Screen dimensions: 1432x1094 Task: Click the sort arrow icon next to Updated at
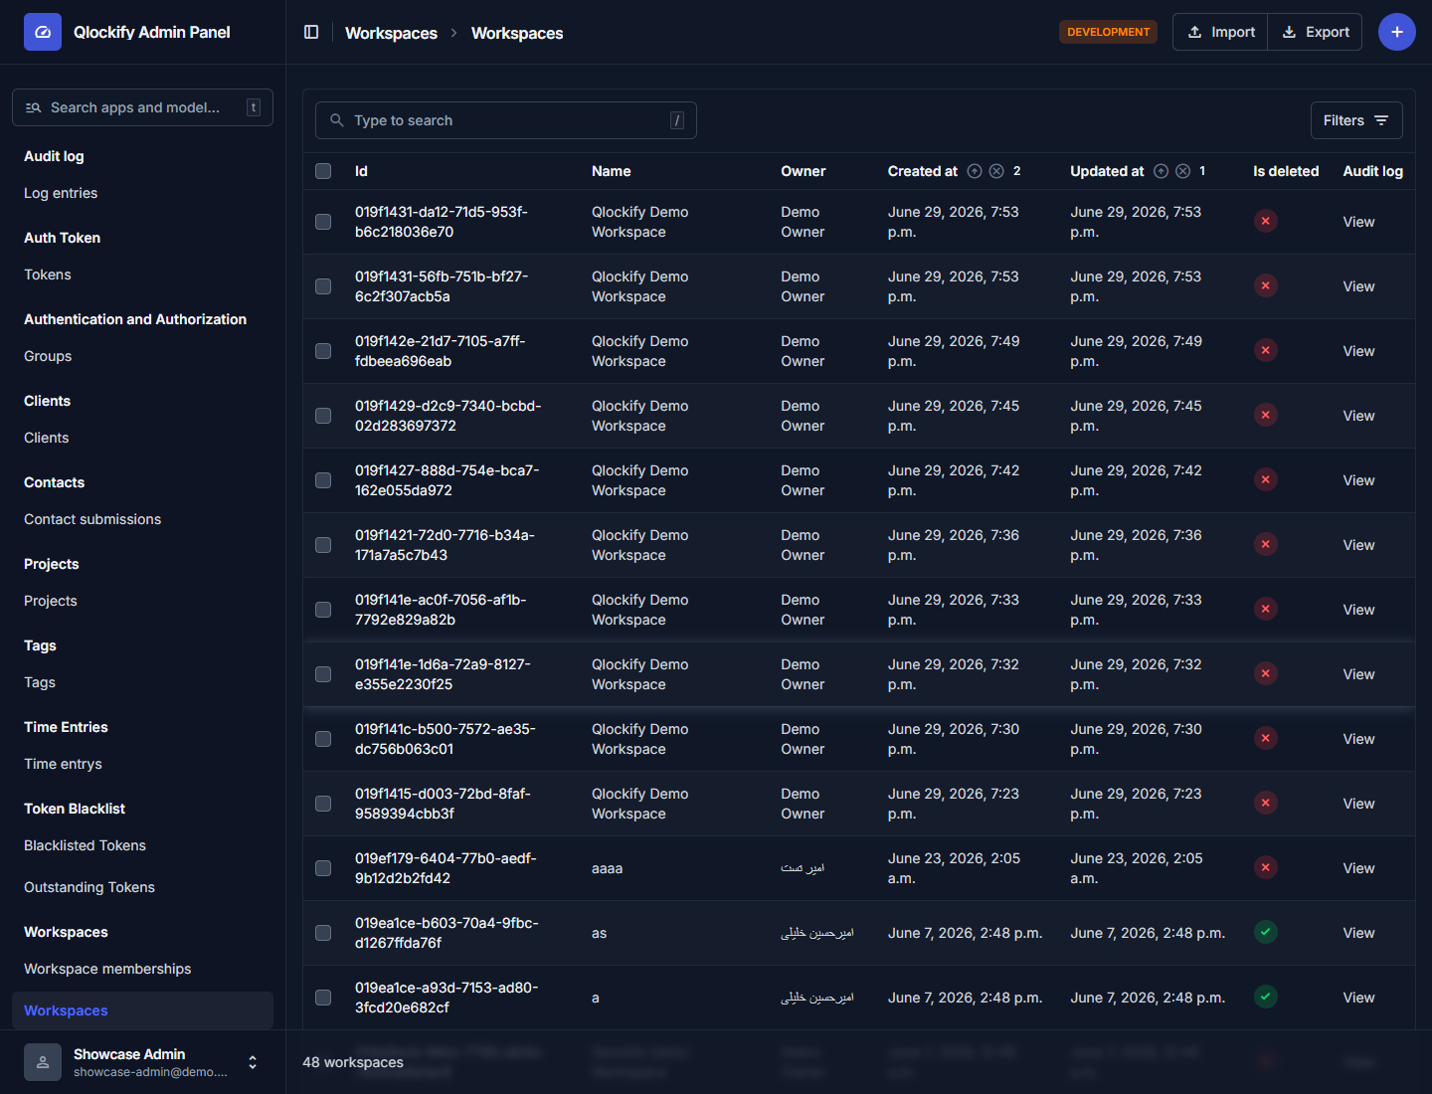click(x=1161, y=171)
